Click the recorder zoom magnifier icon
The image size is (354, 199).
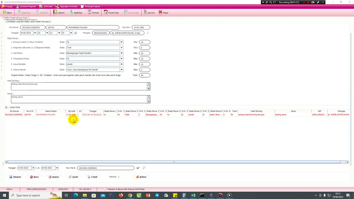click(x=270, y=2)
